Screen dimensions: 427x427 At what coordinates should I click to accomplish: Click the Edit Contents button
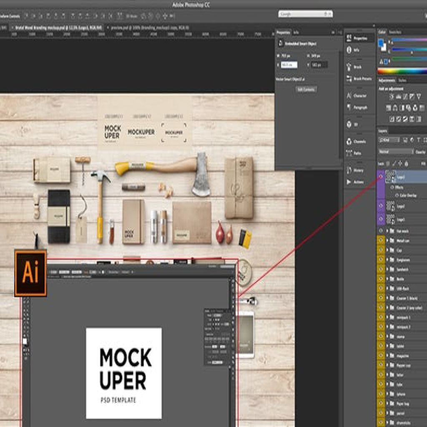click(x=306, y=89)
